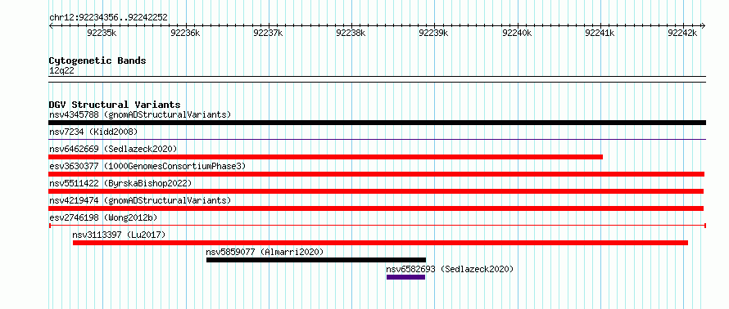Viewport: 729px width, 309px height.
Task: Click label nsv6462669 (Sedlazeck2020)
Action: pos(113,149)
